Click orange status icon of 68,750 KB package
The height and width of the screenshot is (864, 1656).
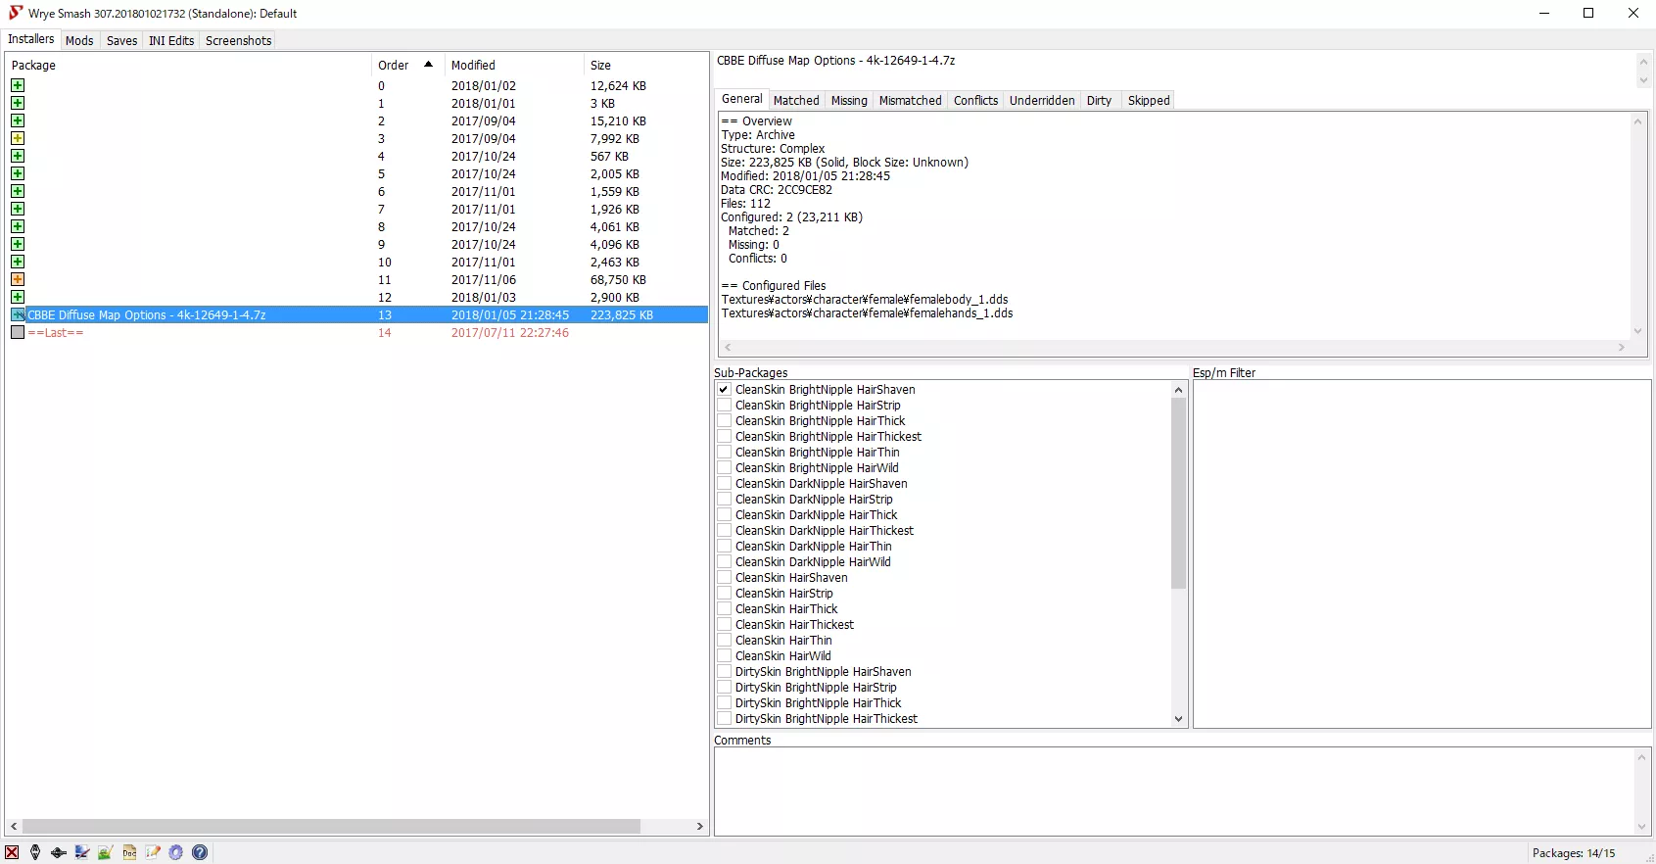point(18,279)
